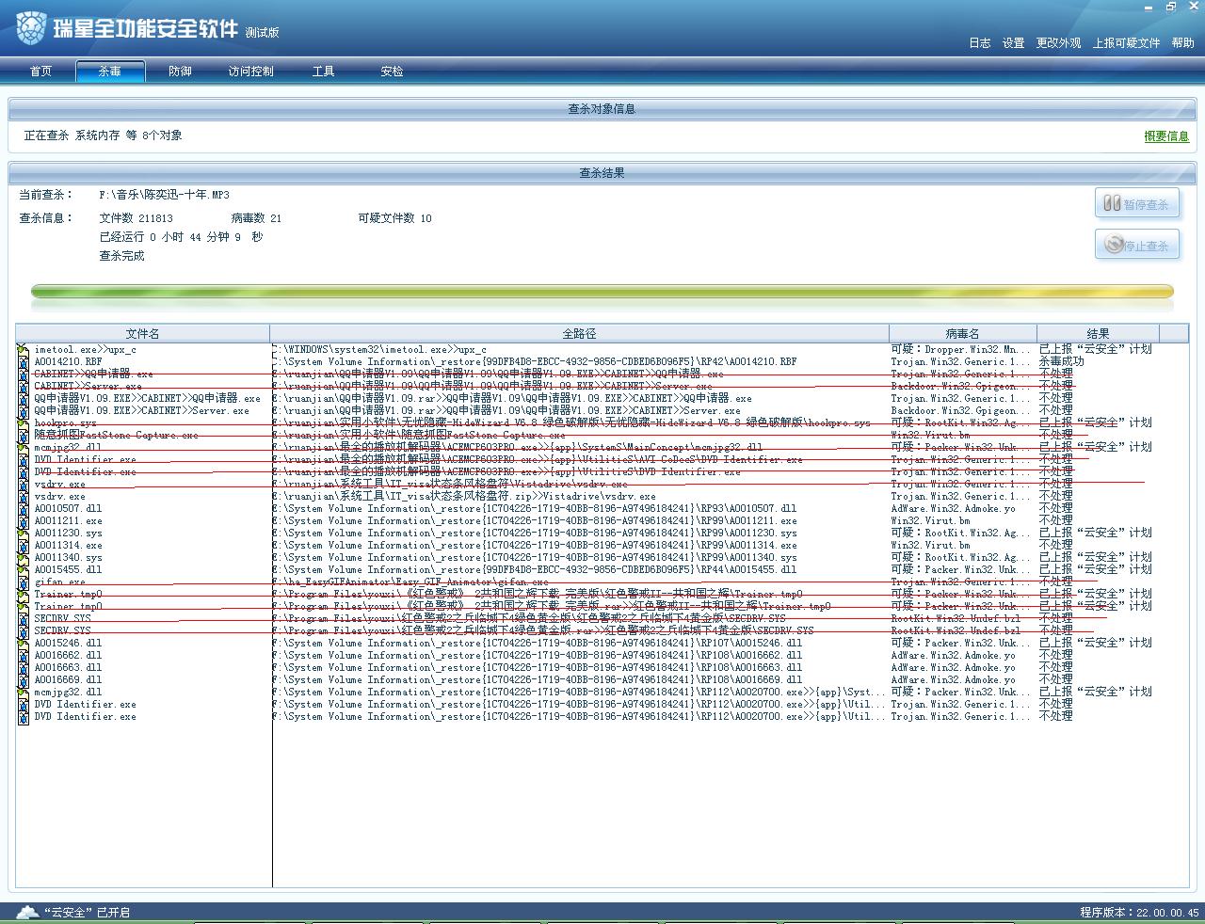Image resolution: width=1205 pixels, height=924 pixels.
Task: Click the 病毒数 21 count
Action: (256, 218)
